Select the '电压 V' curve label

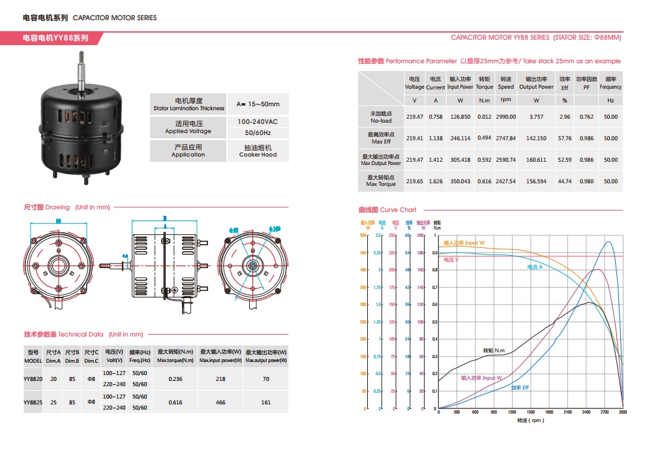pyautogui.click(x=451, y=260)
